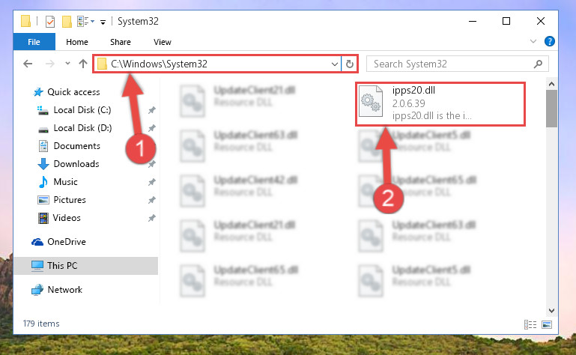The width and height of the screenshot is (576, 355).
Task: Open the Share ribbon tab
Action: point(121,42)
